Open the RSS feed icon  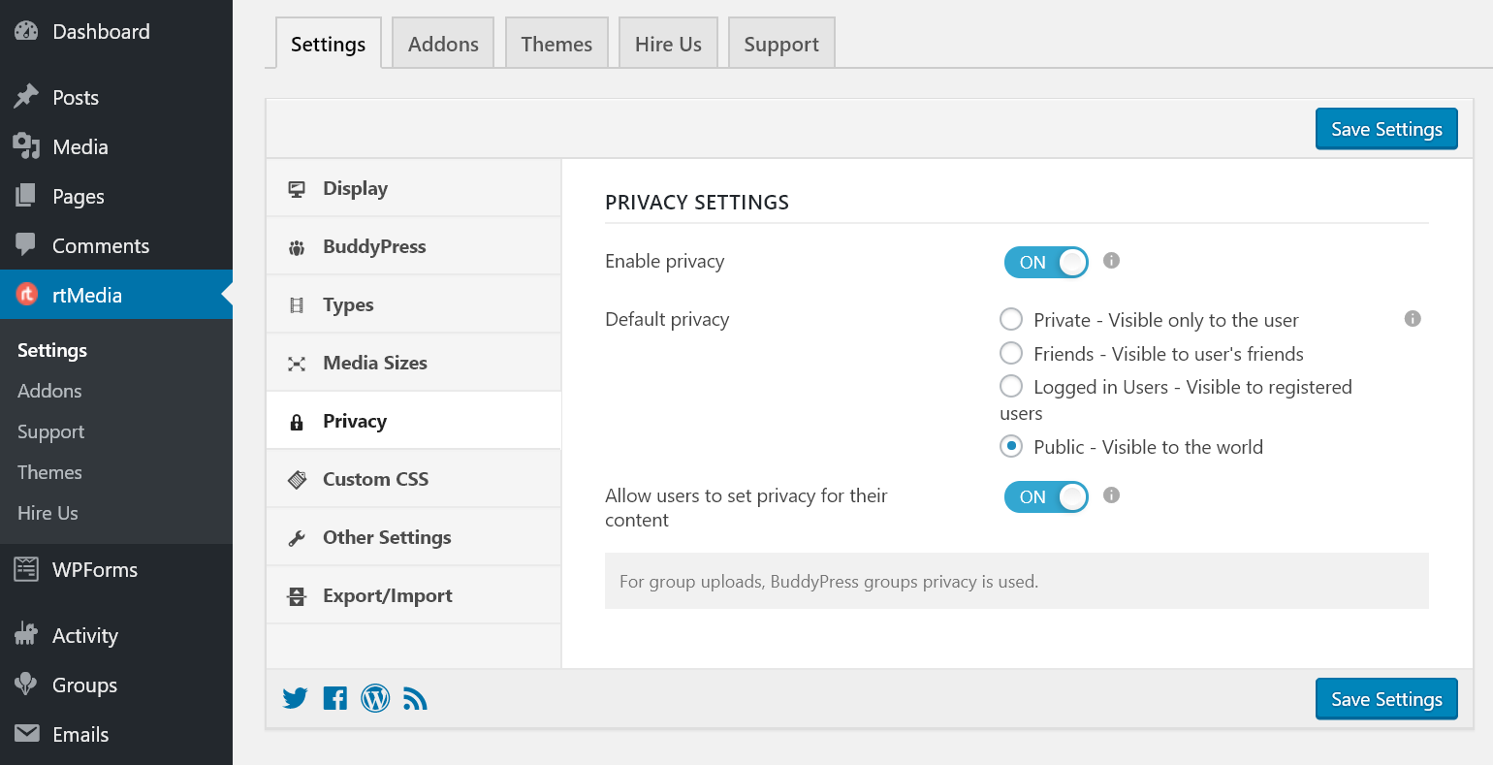(x=415, y=698)
